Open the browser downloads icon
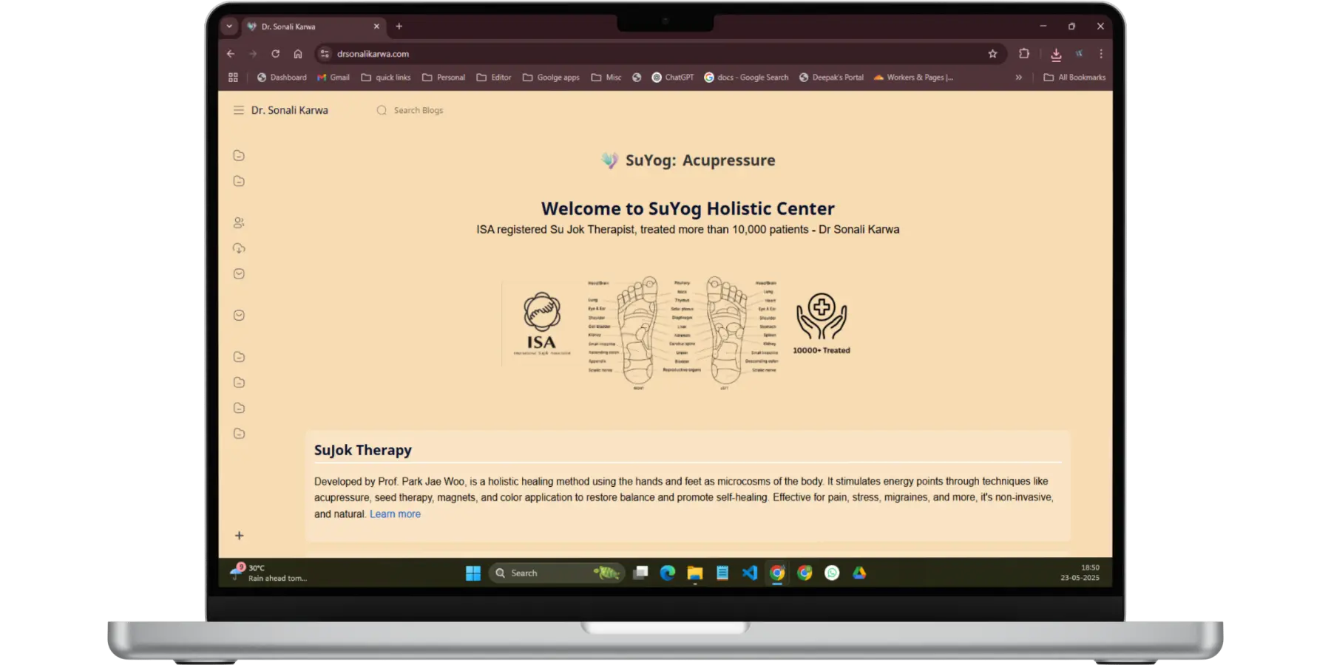Image resolution: width=1331 pixels, height=665 pixels. coord(1056,54)
